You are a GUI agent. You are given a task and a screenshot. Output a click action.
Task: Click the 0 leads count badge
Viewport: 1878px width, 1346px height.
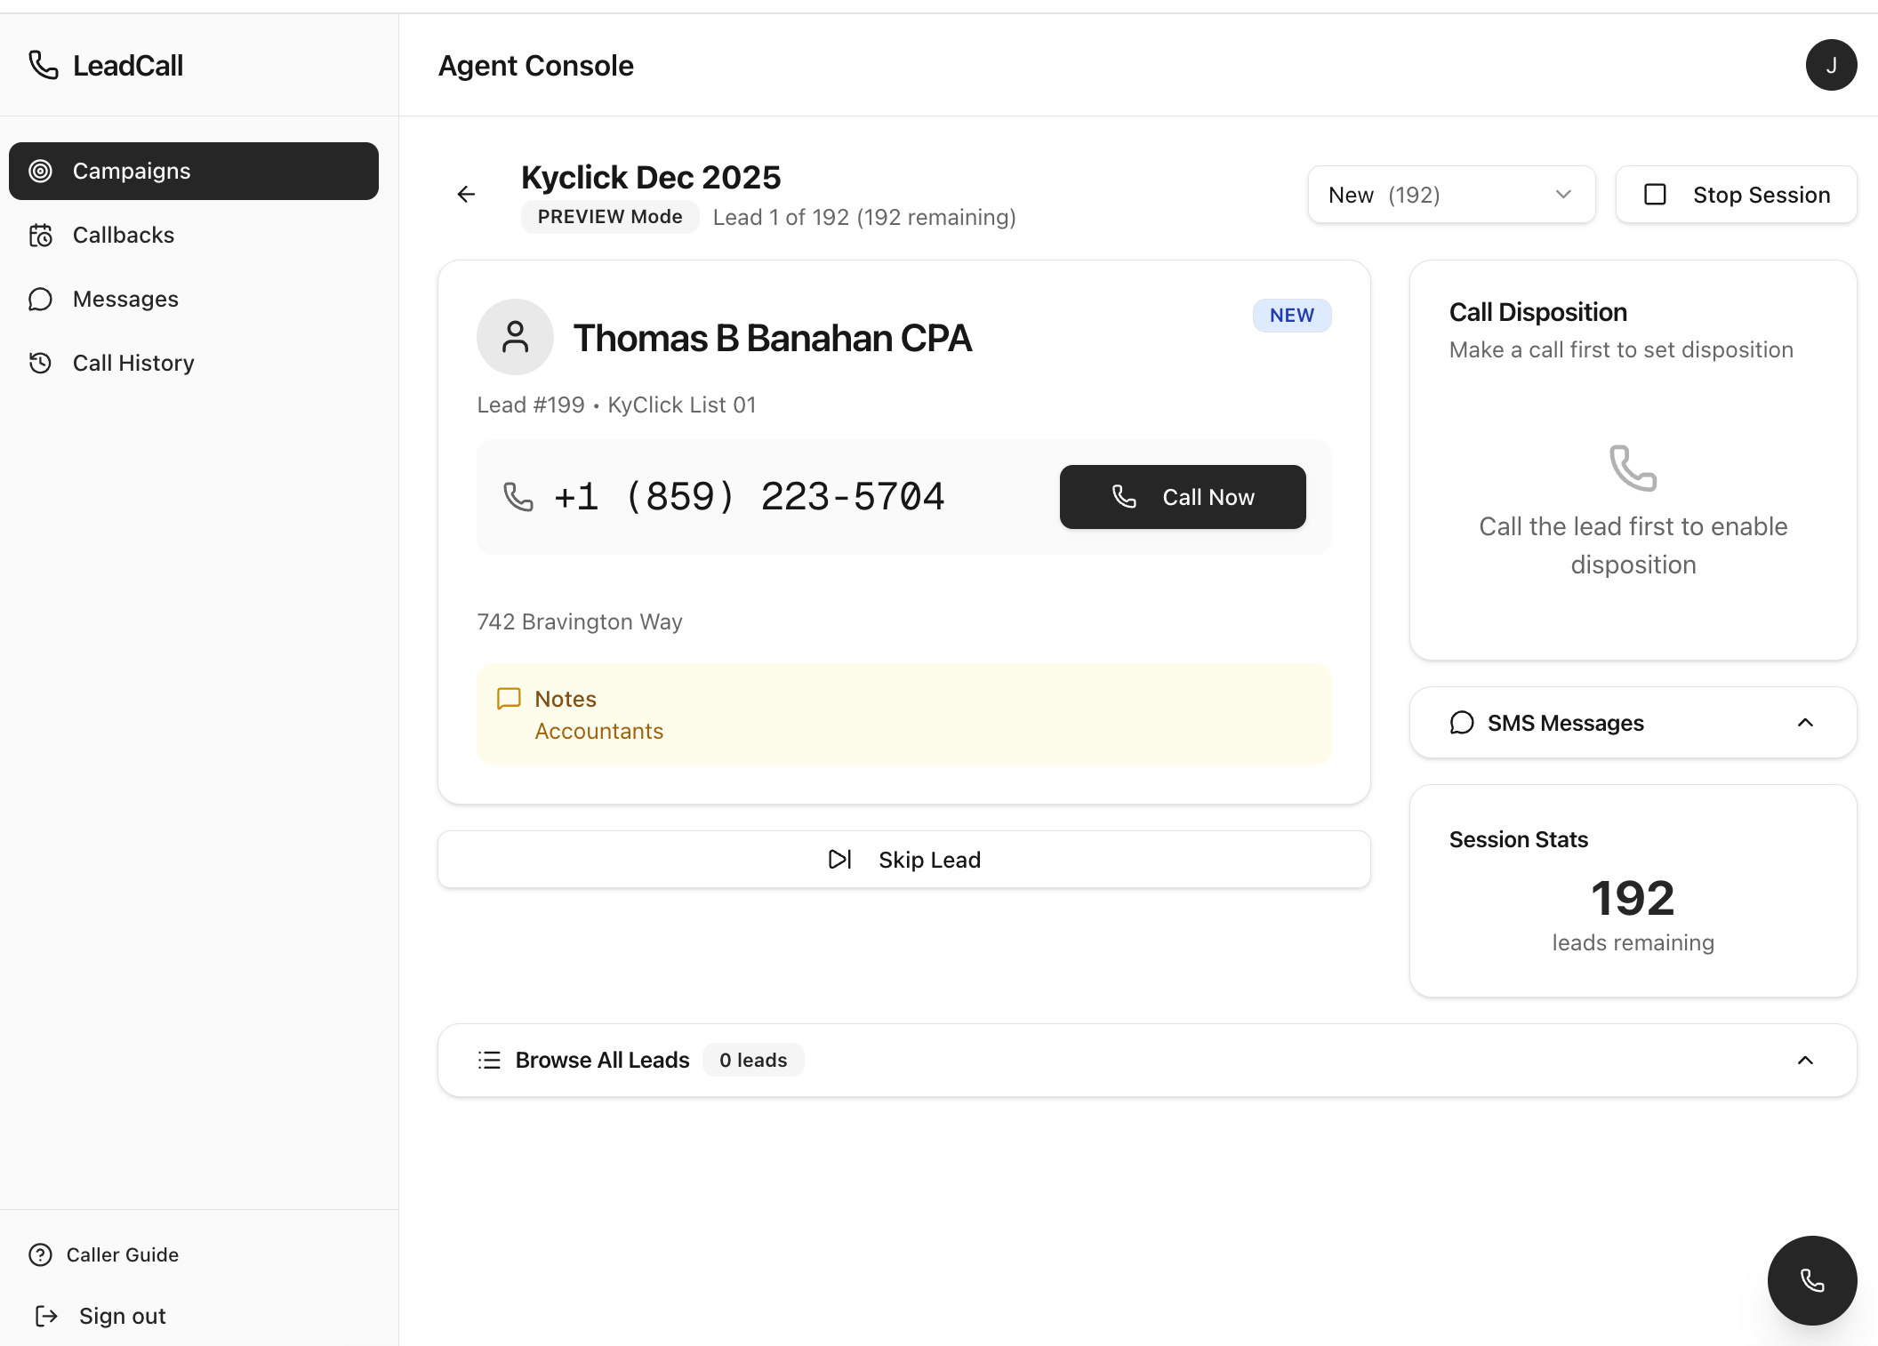click(753, 1060)
